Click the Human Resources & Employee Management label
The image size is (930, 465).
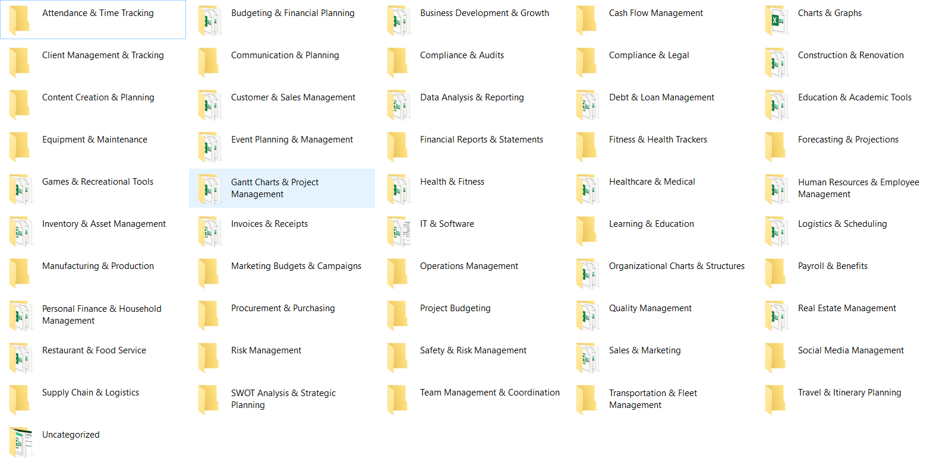(858, 188)
